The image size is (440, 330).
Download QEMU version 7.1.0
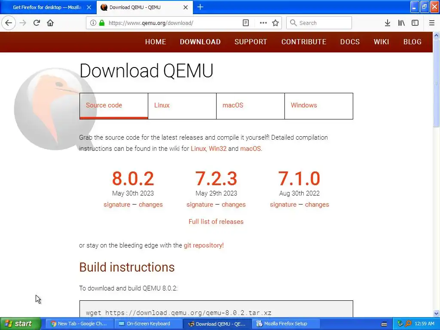pos(299,178)
